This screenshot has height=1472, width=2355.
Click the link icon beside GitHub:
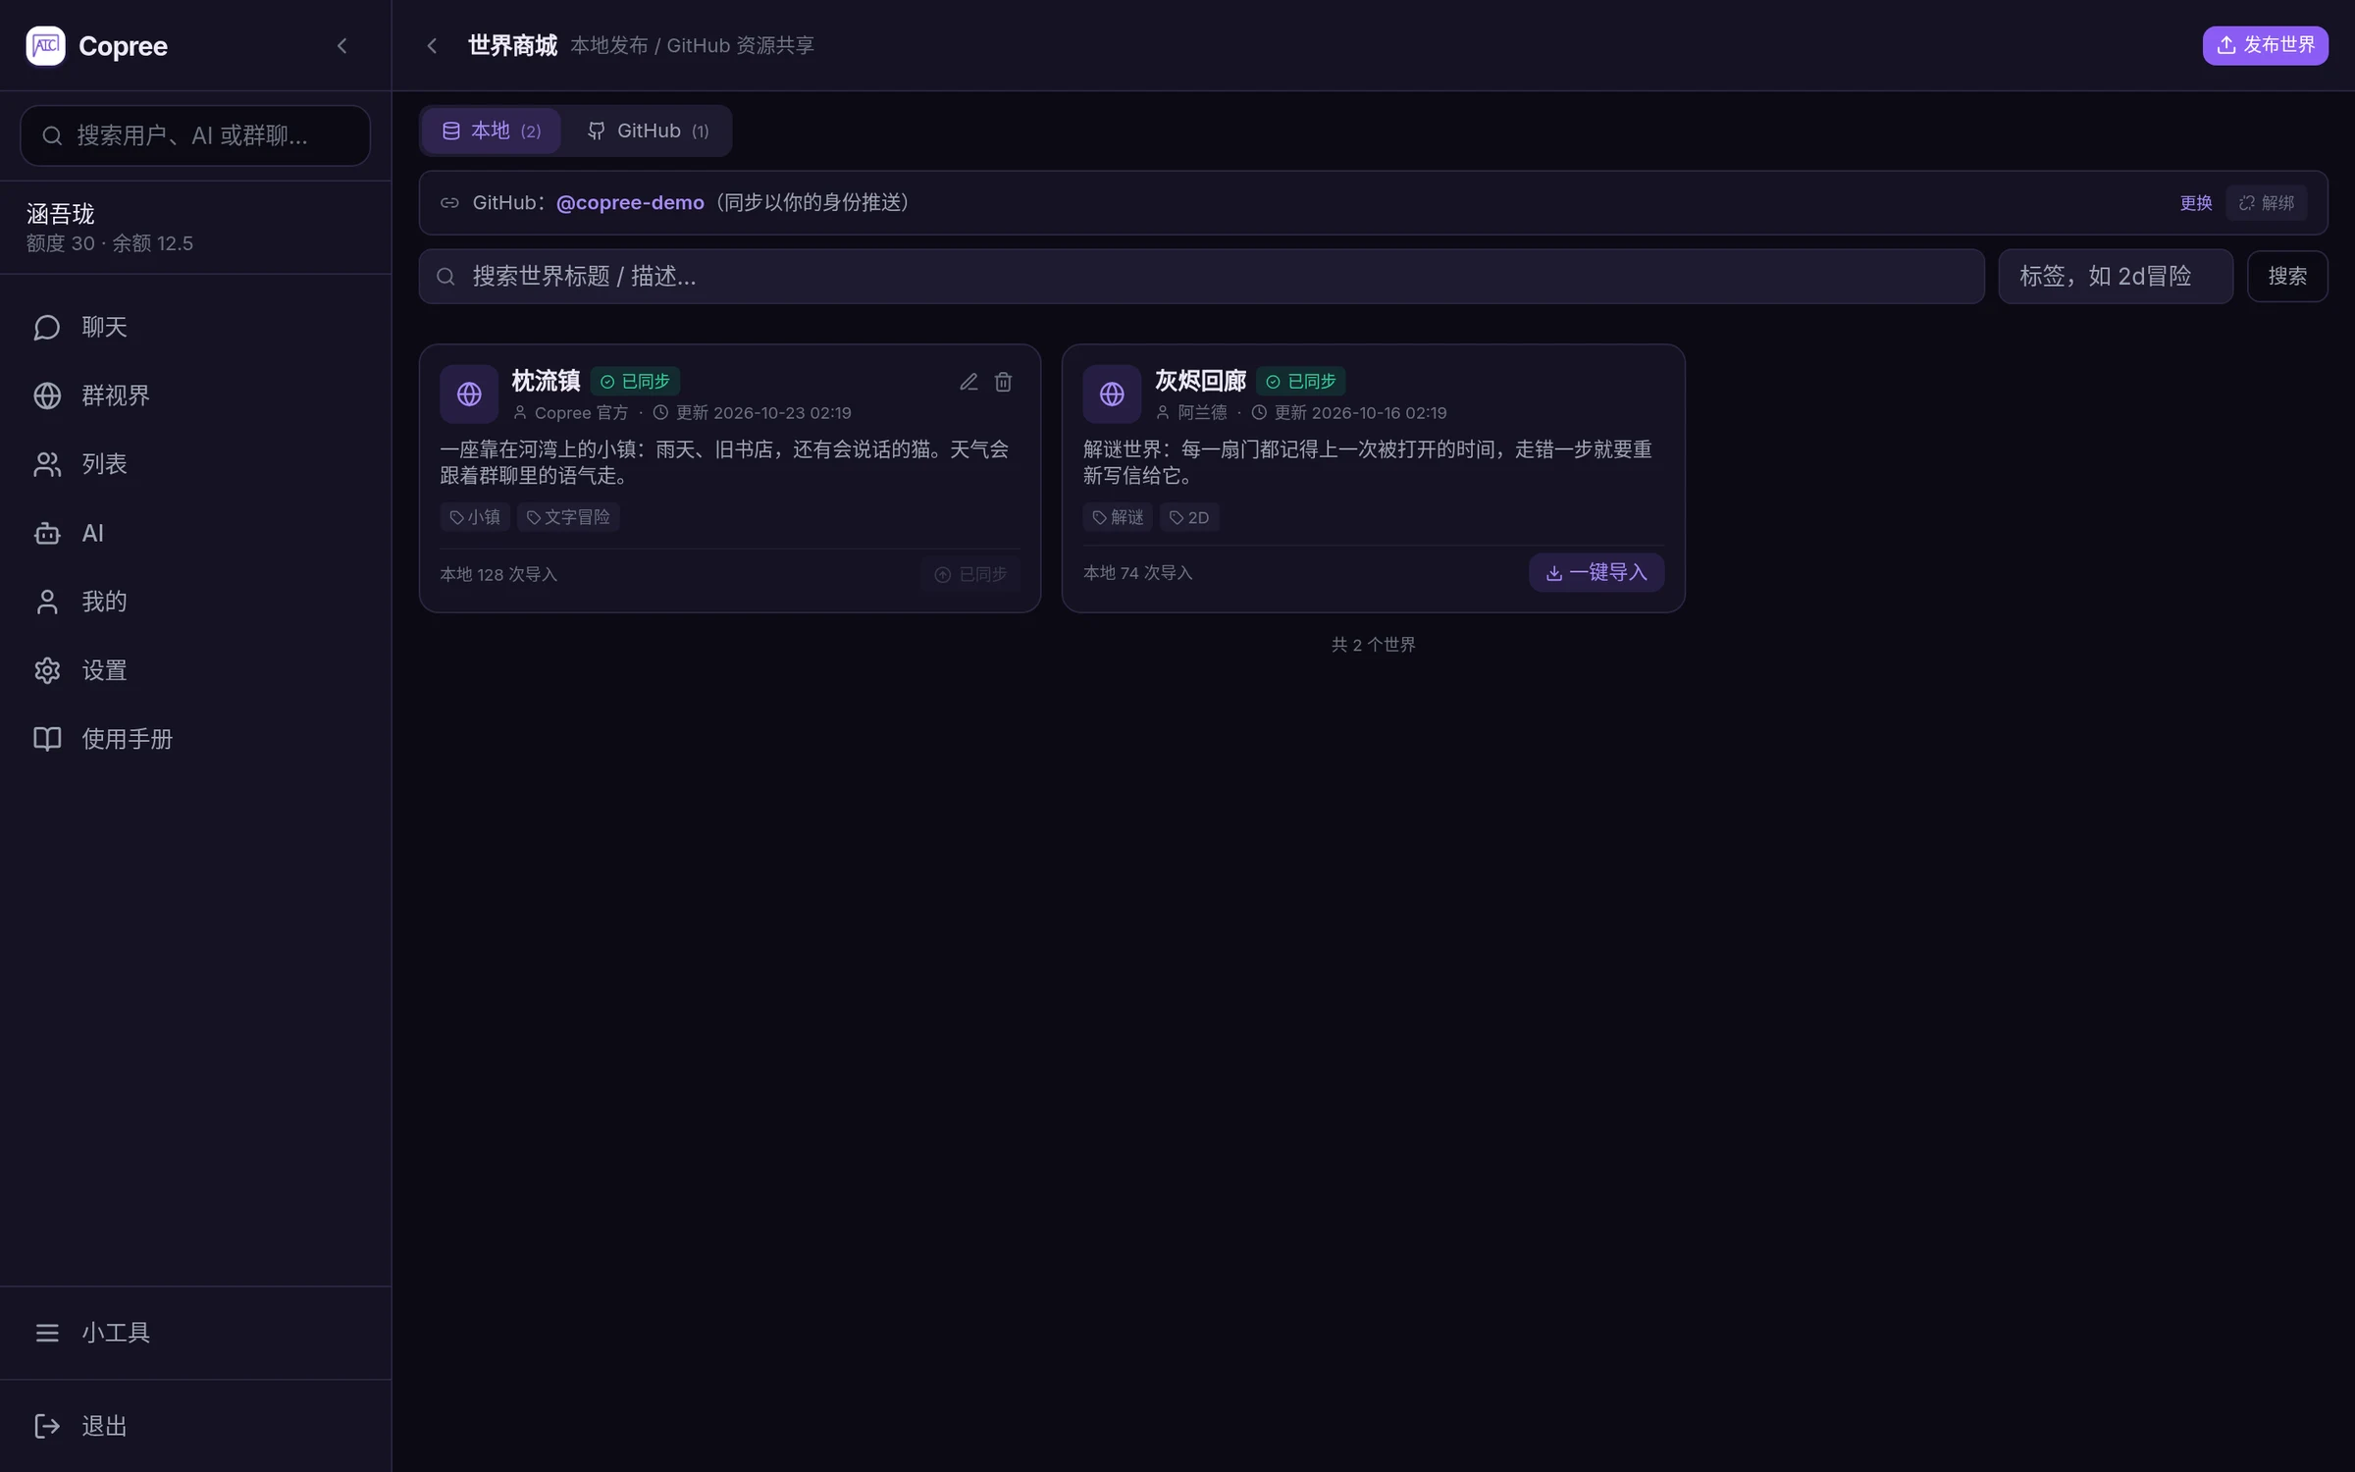[449, 202]
